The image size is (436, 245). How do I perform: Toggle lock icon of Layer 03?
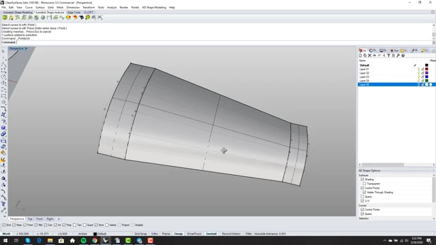(x=422, y=77)
